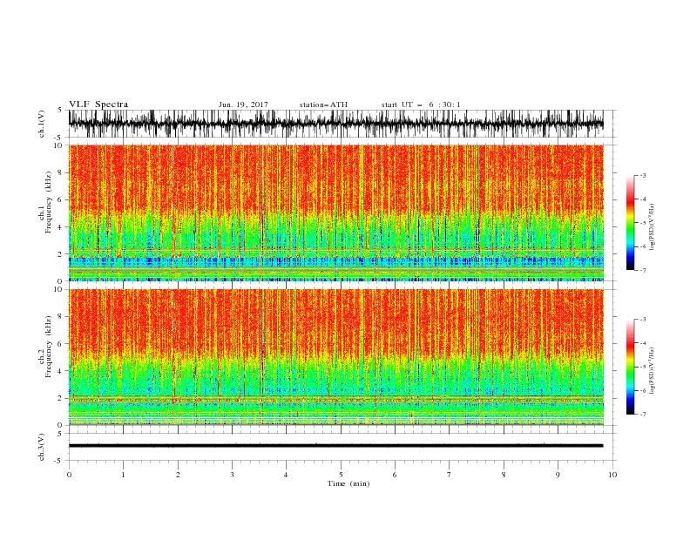690x533 pixels.
Task: Click the "0" tick starting the time axis
Action: (x=69, y=475)
